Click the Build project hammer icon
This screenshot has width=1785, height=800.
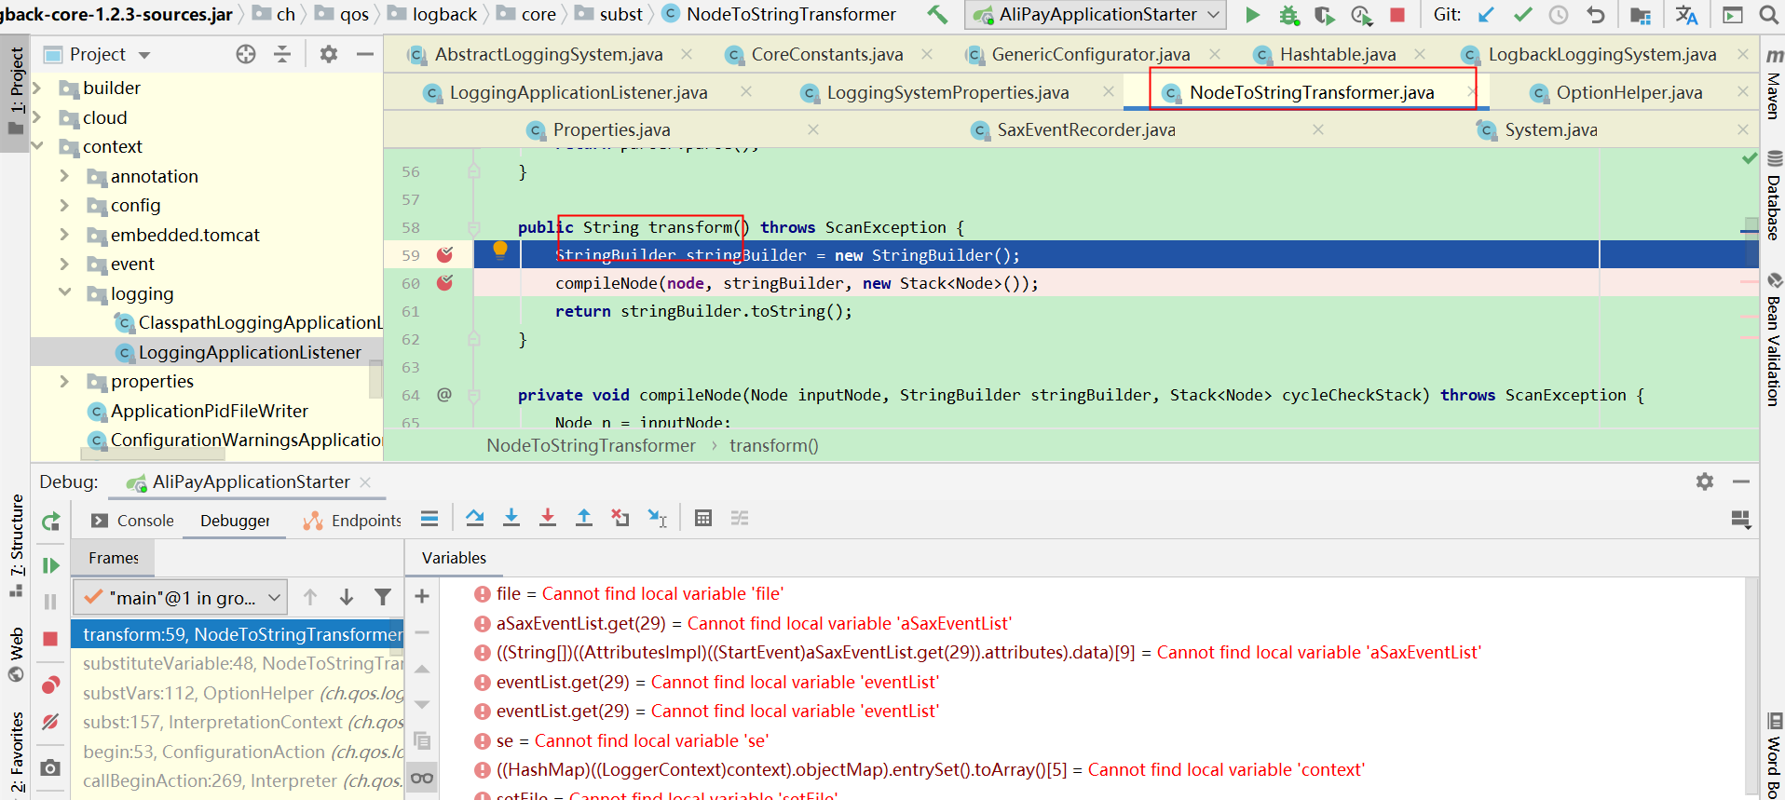(x=937, y=15)
